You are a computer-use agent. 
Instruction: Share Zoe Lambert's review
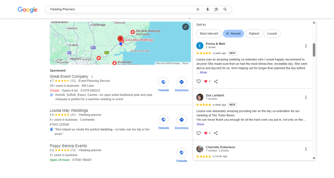216,133
